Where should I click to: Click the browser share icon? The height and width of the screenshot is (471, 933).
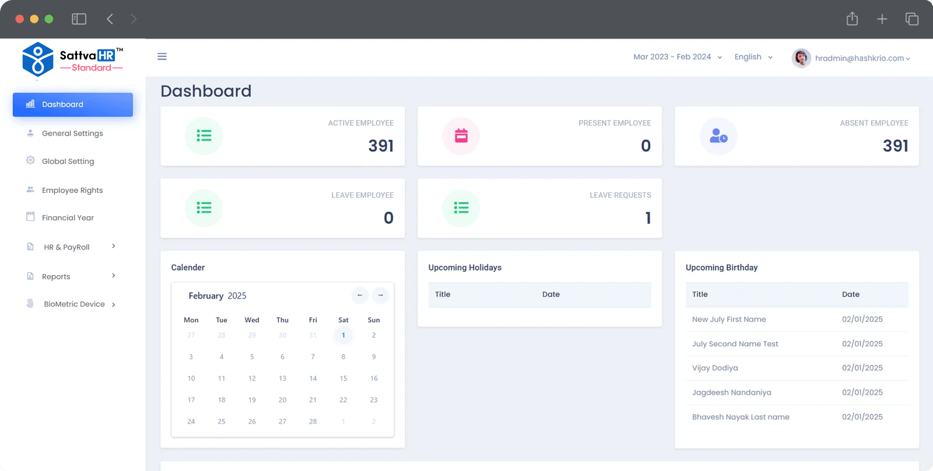point(852,19)
